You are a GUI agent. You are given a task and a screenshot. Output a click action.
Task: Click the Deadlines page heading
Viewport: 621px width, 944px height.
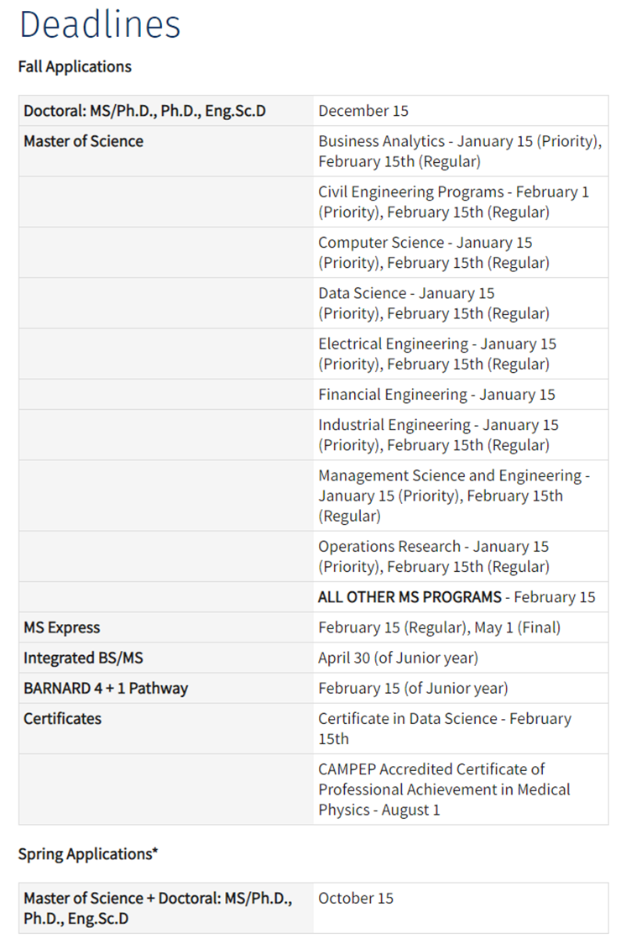[100, 24]
